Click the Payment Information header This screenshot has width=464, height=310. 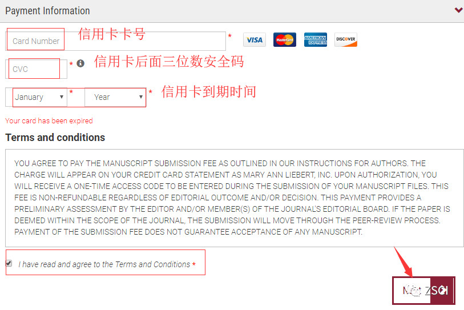point(47,11)
